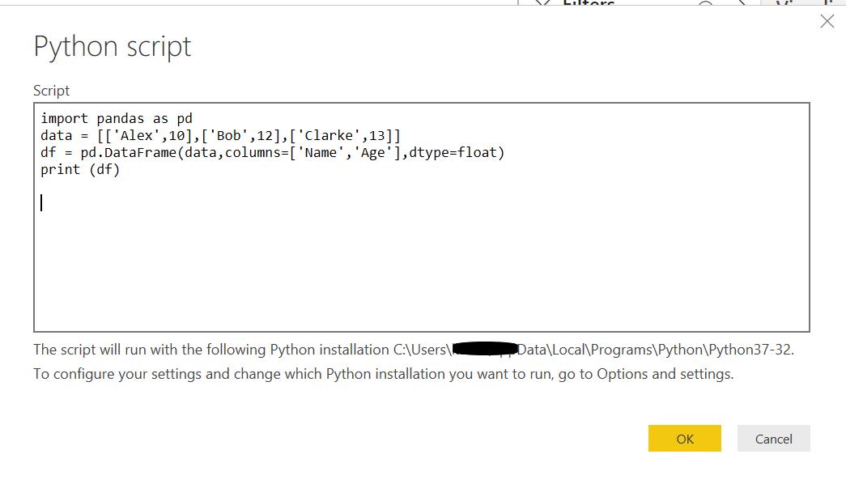Image resolution: width=846 pixels, height=484 pixels.
Task: Confirm the script with the OK button
Action: (x=684, y=438)
